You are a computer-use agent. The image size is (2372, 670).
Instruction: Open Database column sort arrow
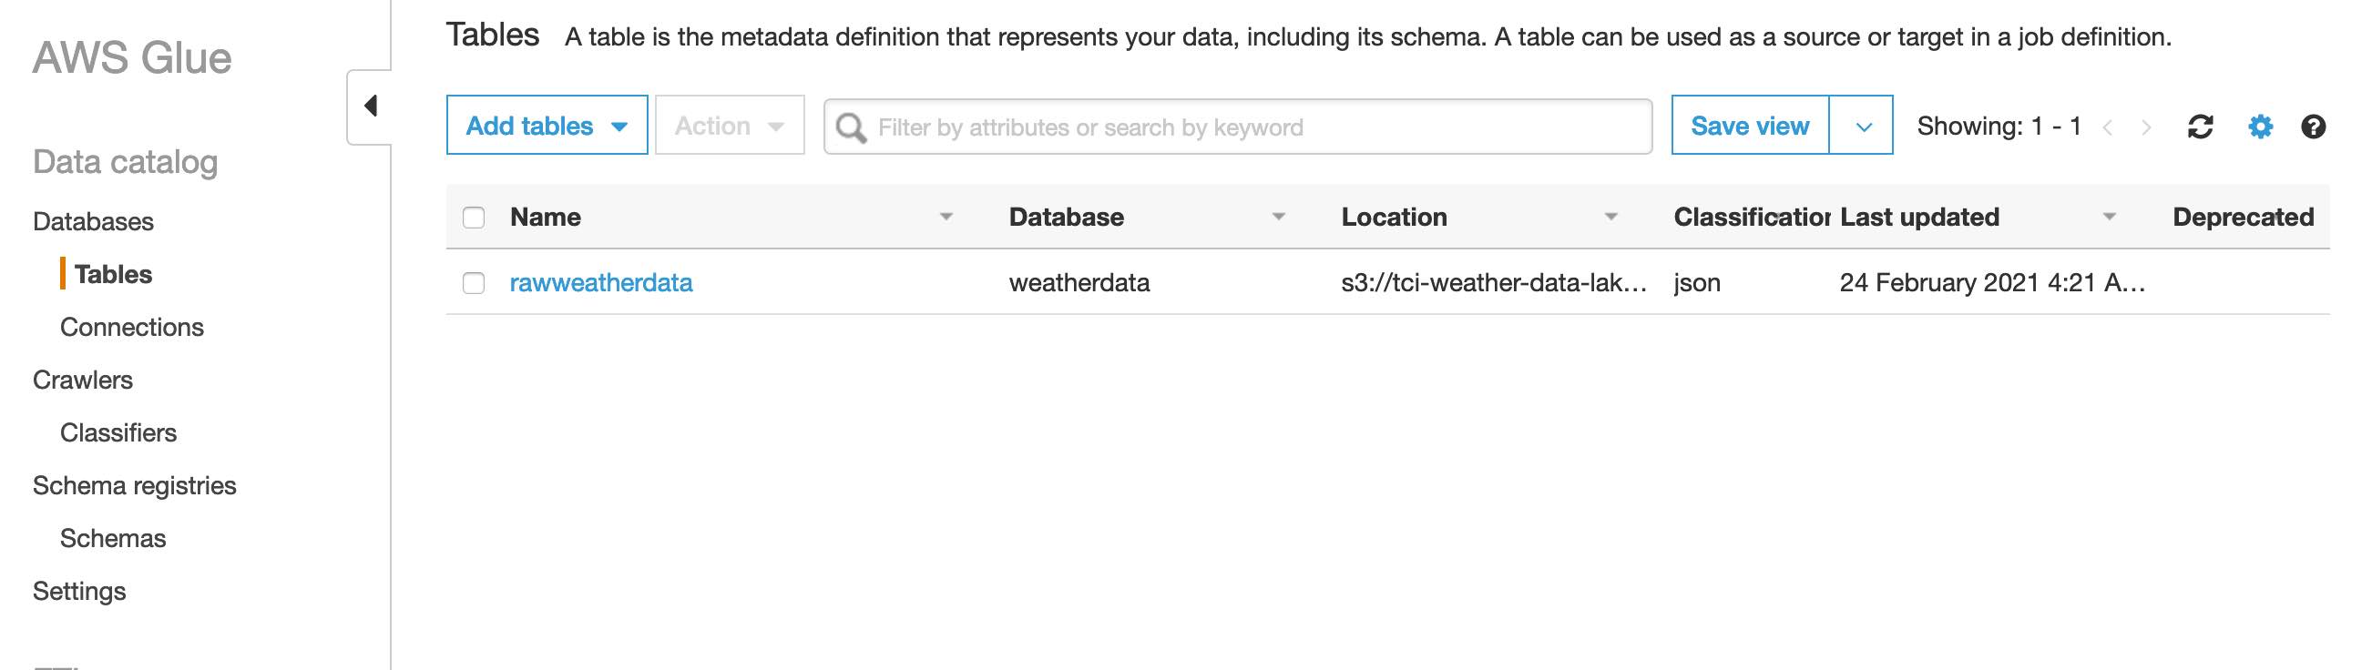point(1278,218)
